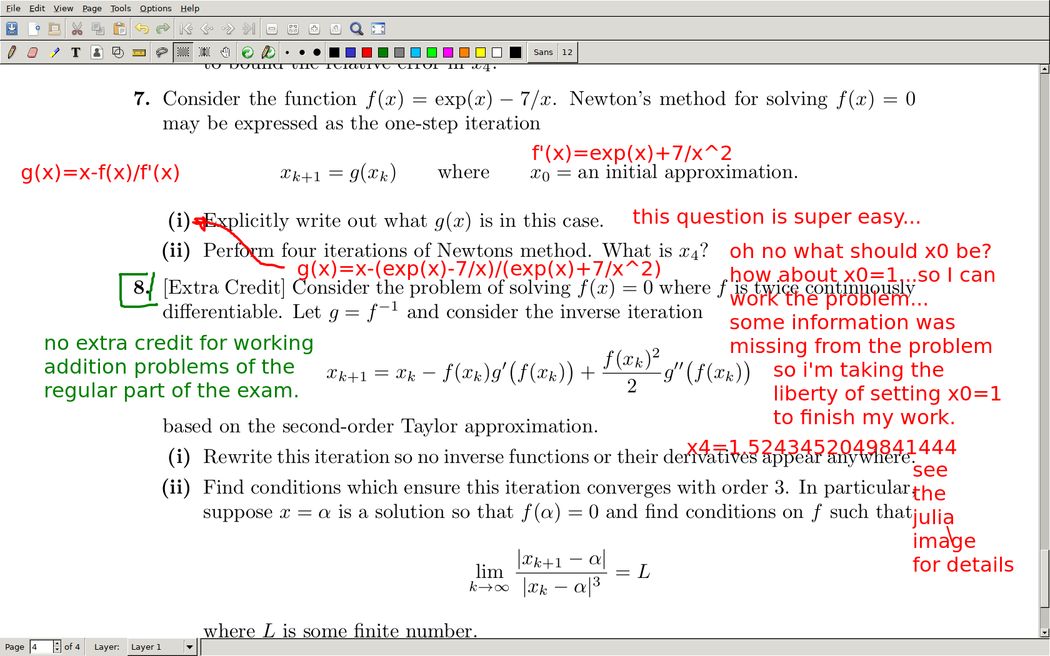The image size is (1050, 656).
Task: Select the Eraser tool
Action: [32, 52]
